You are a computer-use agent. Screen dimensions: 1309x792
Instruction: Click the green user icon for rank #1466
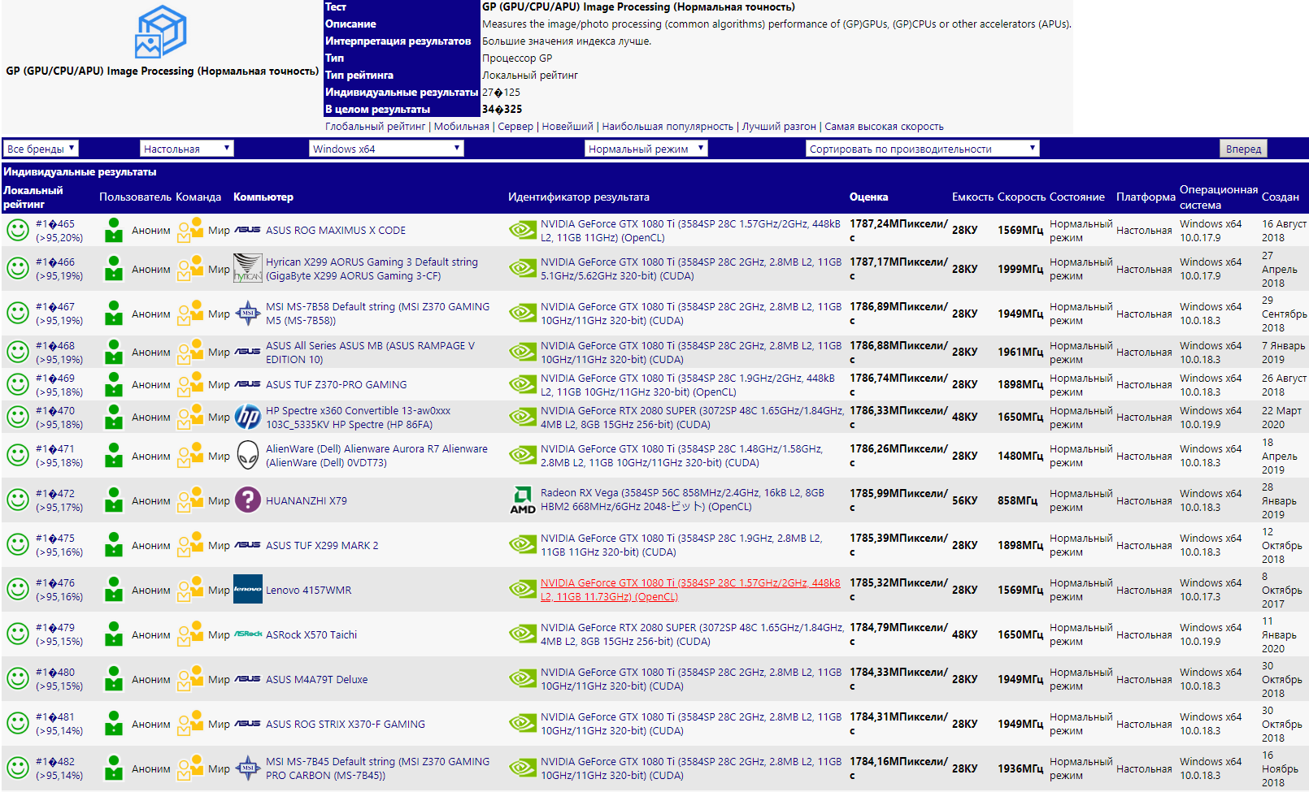coord(114,268)
